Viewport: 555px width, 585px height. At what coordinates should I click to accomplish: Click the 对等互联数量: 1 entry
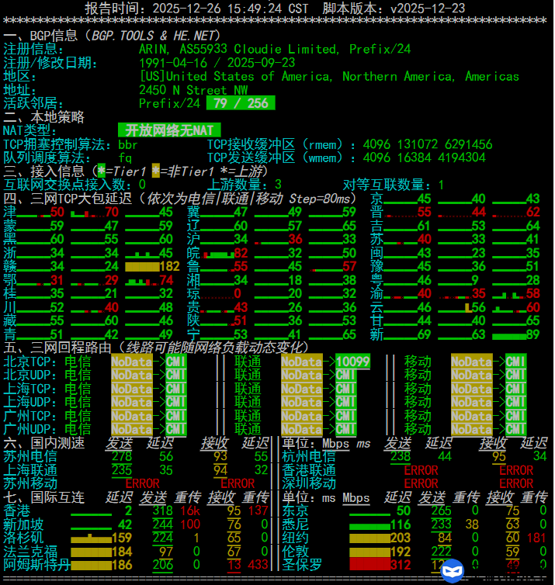point(394,185)
